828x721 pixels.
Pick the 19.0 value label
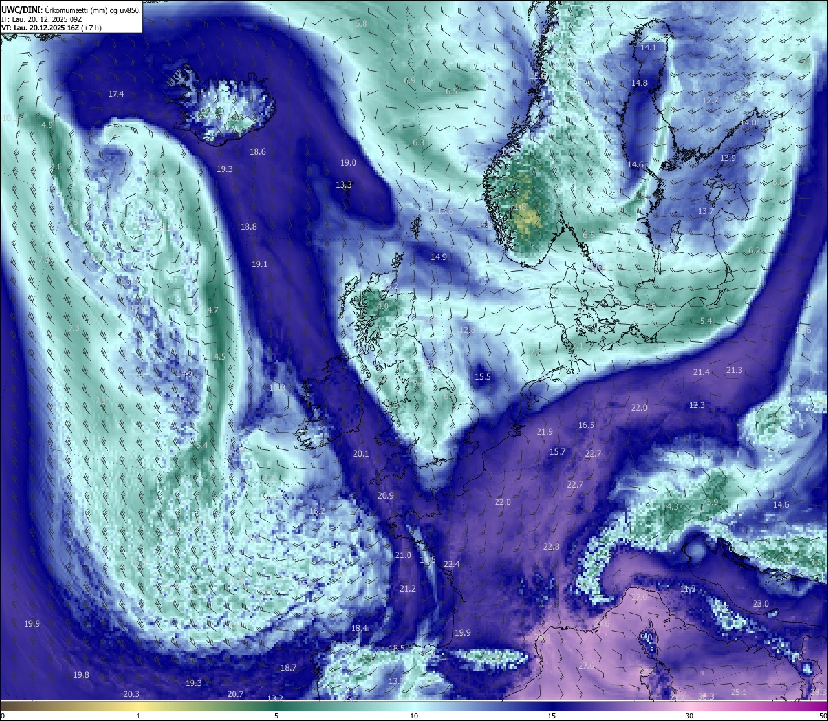pos(349,163)
